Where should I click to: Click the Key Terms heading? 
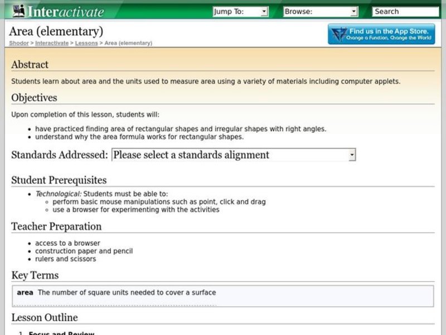(35, 275)
